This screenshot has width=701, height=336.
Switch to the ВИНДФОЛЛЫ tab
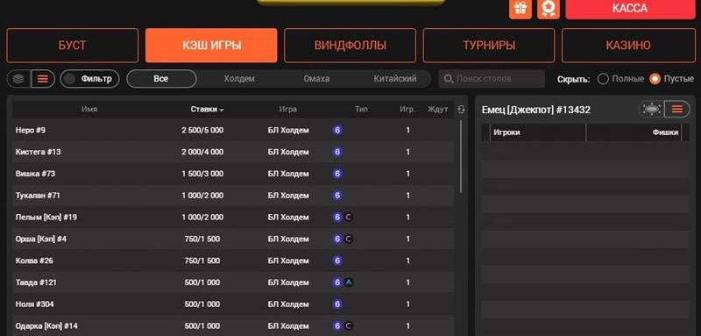pos(350,46)
